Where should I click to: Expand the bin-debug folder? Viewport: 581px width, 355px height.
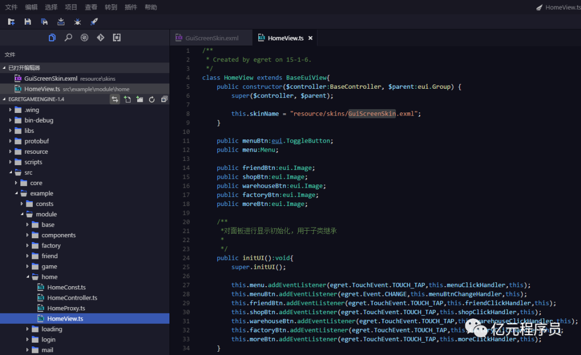point(10,120)
